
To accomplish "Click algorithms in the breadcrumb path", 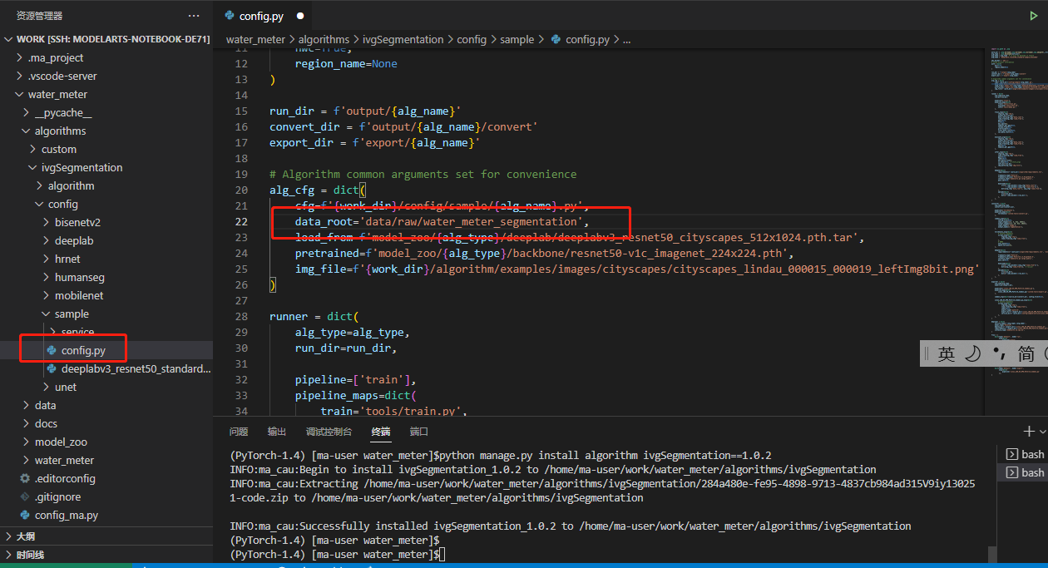I will 325,39.
